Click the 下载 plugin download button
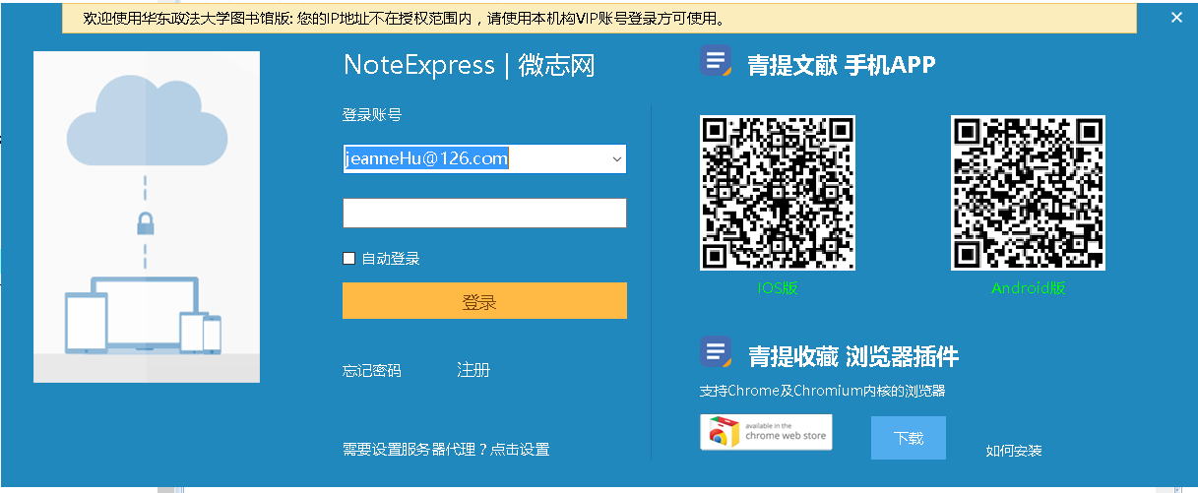The height and width of the screenshot is (493, 1198). 909,438
